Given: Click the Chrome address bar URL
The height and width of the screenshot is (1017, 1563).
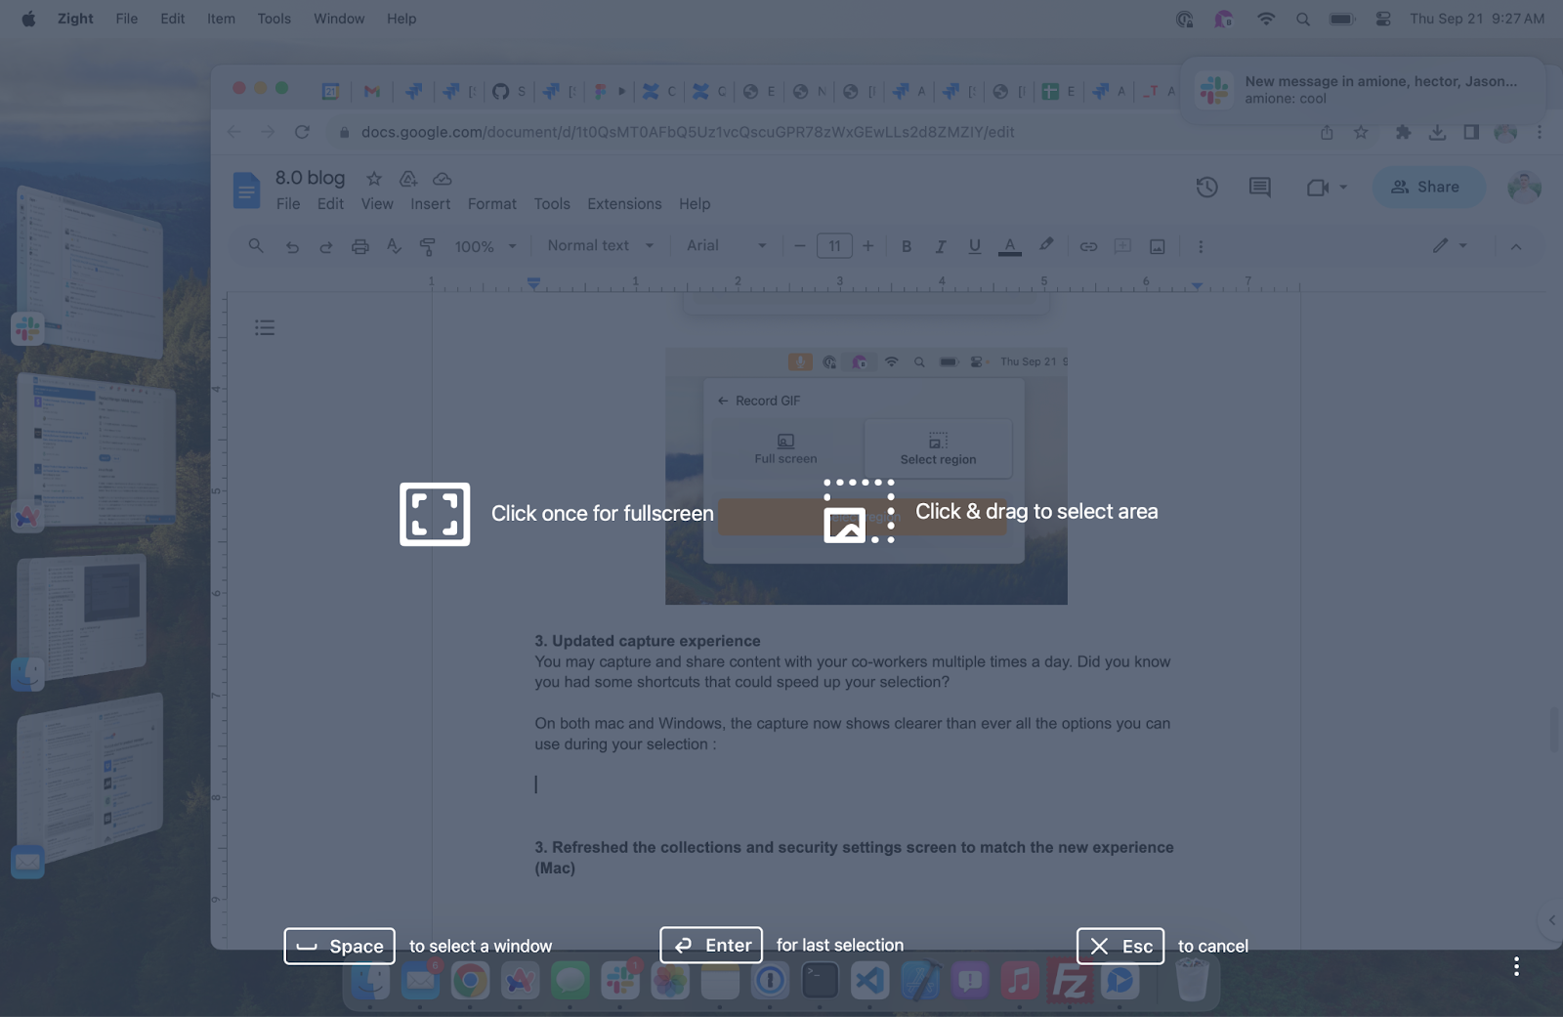Looking at the screenshot, I should tap(688, 132).
